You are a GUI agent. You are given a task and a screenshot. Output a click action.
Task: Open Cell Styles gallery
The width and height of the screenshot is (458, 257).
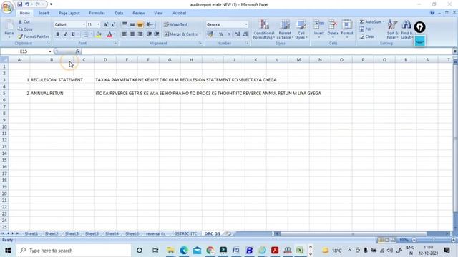[301, 30]
